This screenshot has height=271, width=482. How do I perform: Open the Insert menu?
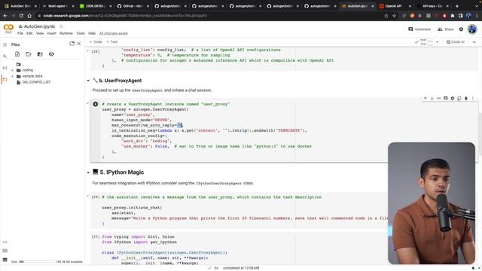click(x=52, y=33)
